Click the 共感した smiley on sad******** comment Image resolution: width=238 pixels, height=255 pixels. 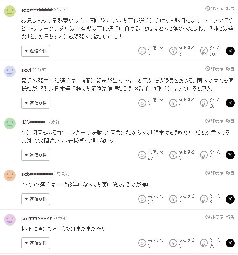[142, 51]
